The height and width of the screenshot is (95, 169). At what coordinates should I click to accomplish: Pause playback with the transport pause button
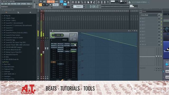click(44, 5)
